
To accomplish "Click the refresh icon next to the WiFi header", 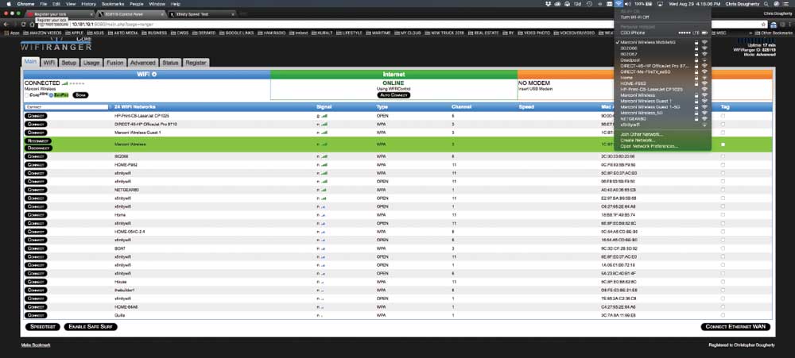I will 153,75.
